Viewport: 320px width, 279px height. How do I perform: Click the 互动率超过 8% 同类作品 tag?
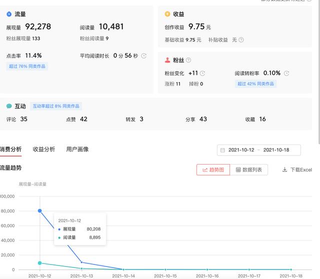[x=56, y=106]
